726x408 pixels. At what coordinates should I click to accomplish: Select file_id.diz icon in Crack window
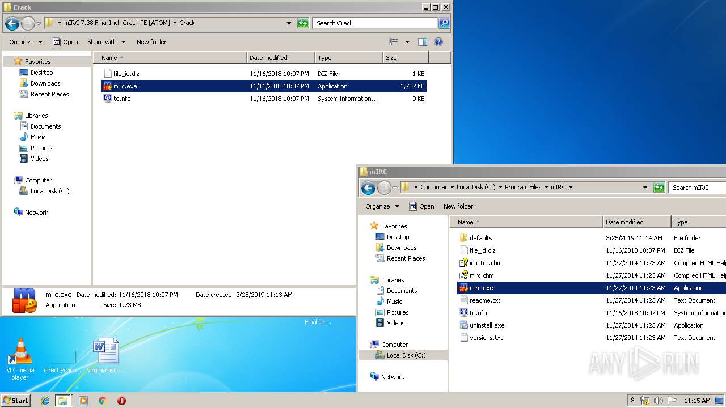(108, 74)
